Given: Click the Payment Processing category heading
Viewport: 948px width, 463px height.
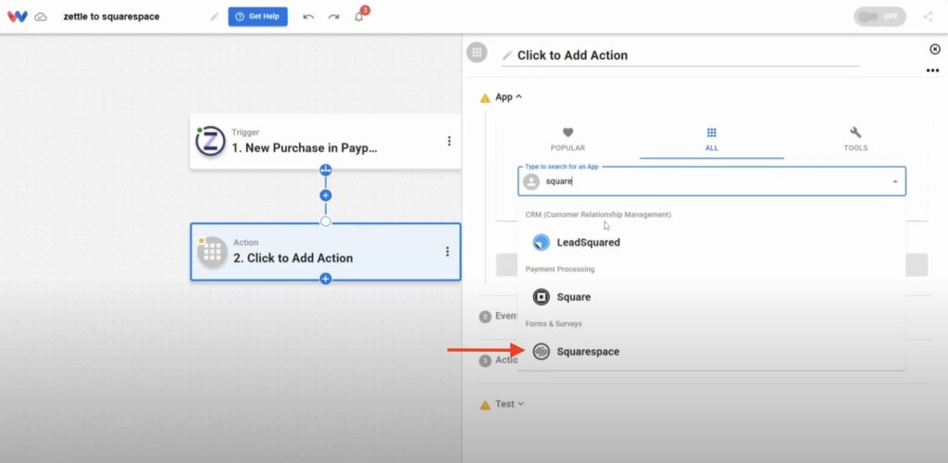Looking at the screenshot, I should coord(560,269).
